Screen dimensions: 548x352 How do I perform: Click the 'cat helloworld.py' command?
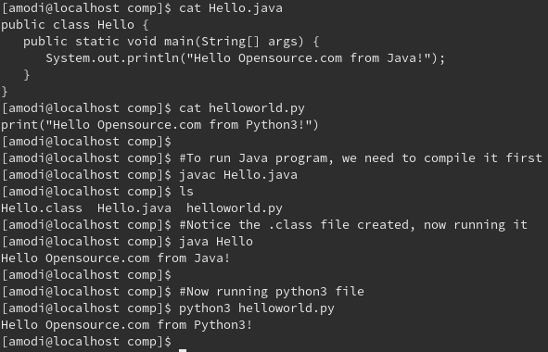242,108
